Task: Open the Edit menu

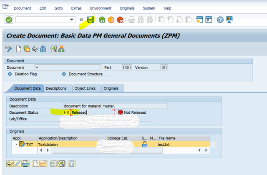Action: pyautogui.click(x=43, y=8)
